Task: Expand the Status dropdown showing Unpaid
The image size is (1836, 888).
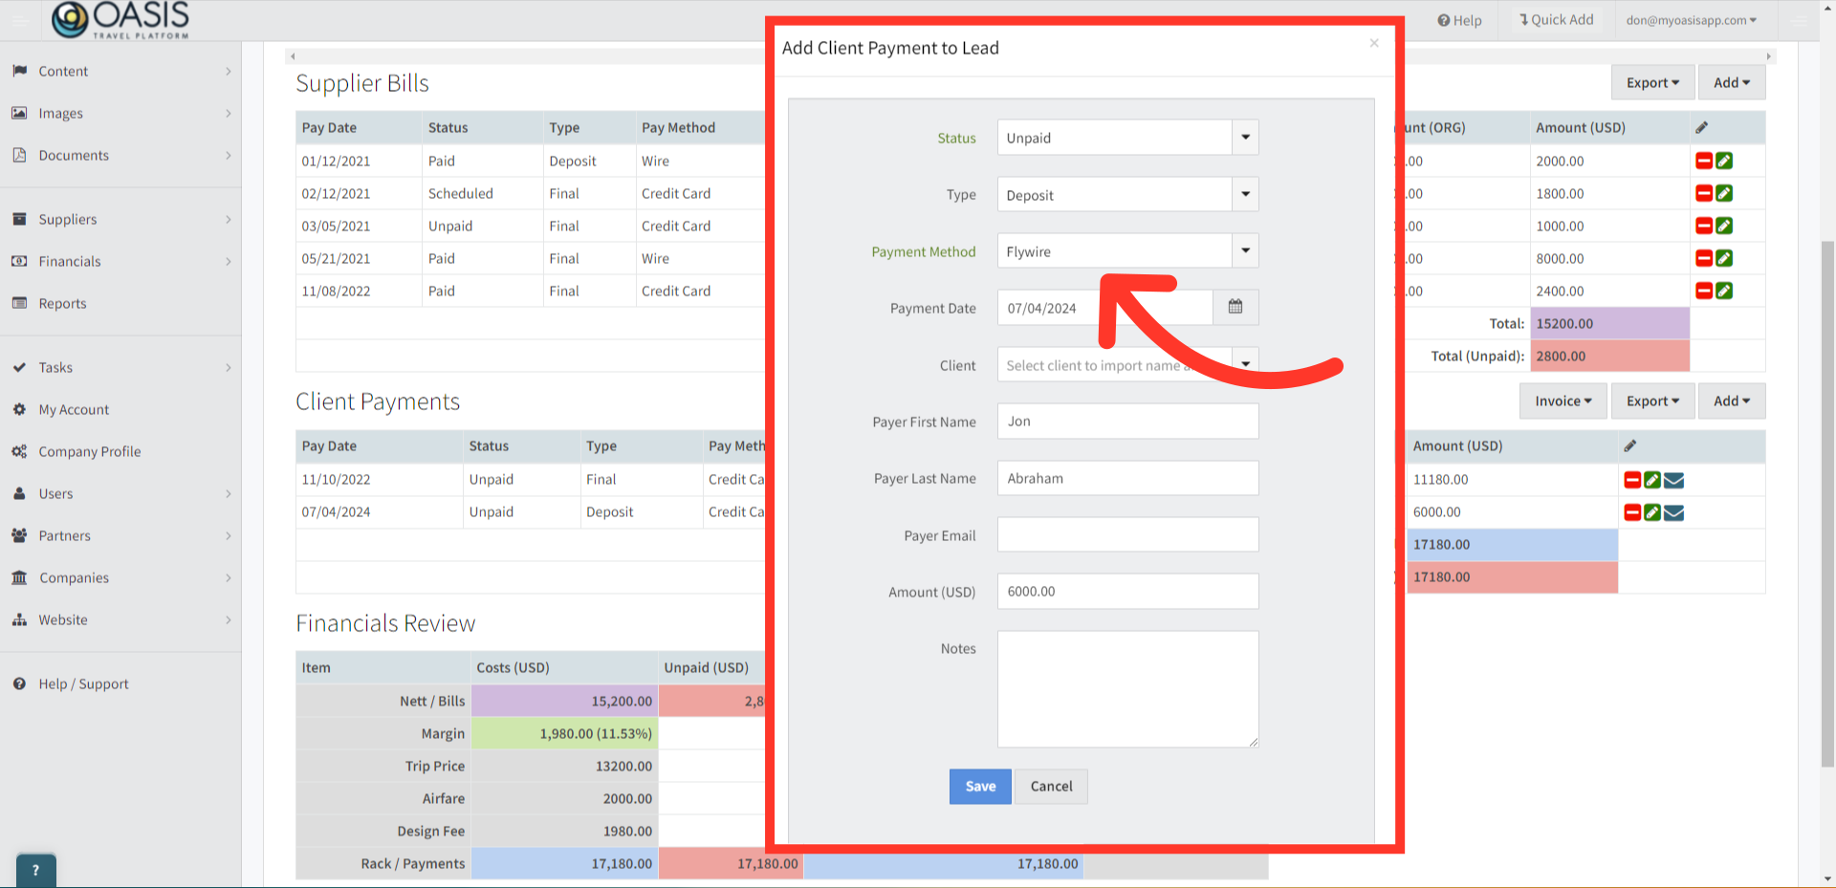Action: point(1244,137)
